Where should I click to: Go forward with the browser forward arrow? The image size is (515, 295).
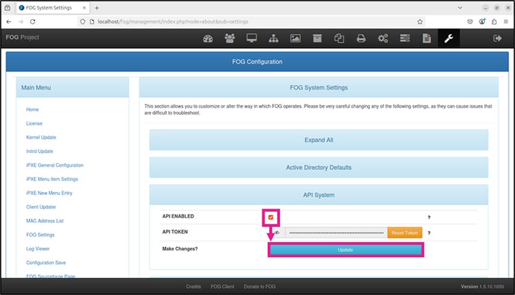point(21,22)
